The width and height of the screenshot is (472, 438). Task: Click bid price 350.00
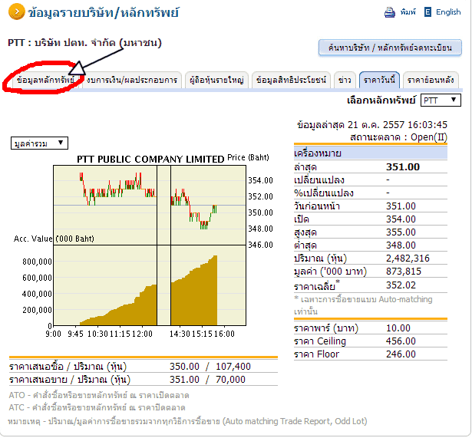pos(184,367)
